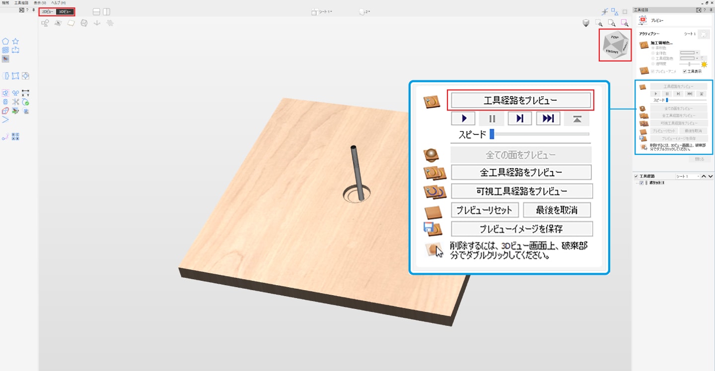The image size is (715, 371).
Task: Click the X Y dimension tool icon
Action: coord(25,93)
